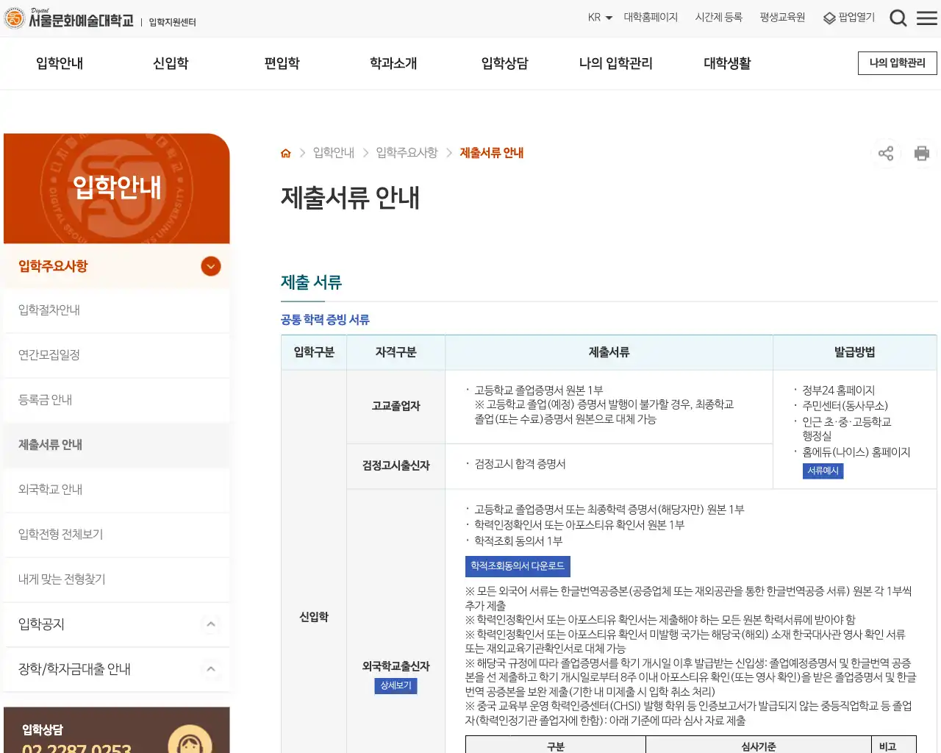
Task: Click the 상세보기 button
Action: 396,685
